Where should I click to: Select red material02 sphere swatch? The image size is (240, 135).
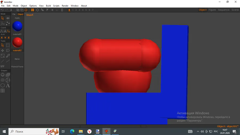click(x=17, y=42)
